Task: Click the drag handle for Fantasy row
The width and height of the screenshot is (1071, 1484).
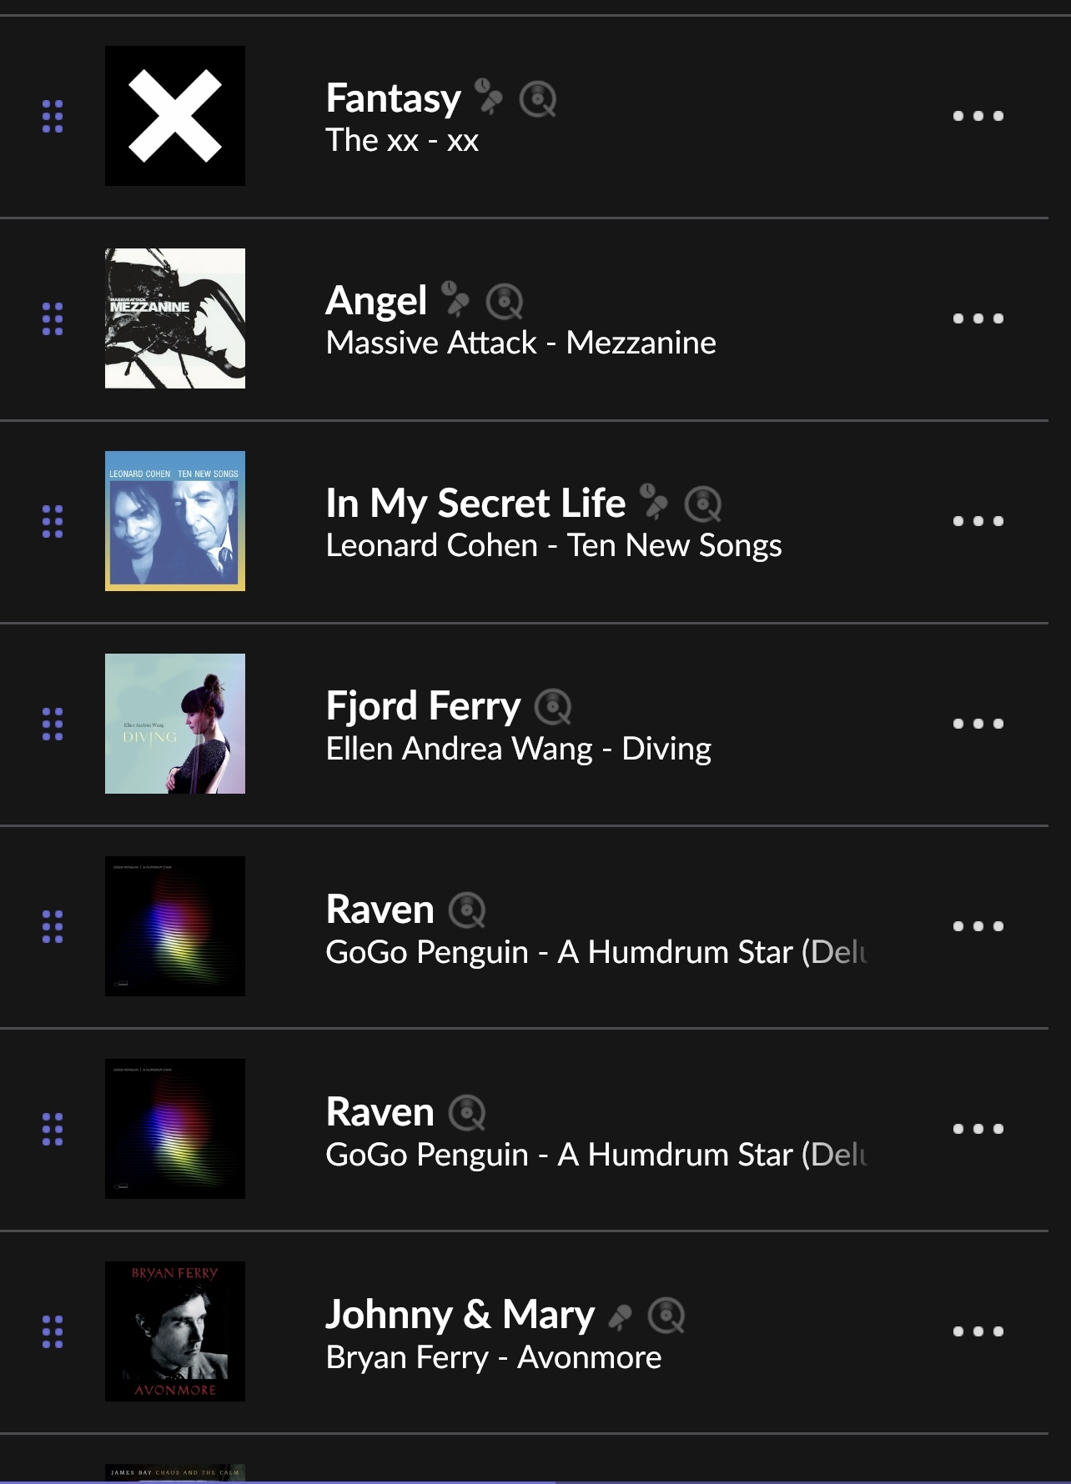Action: pos(53,116)
